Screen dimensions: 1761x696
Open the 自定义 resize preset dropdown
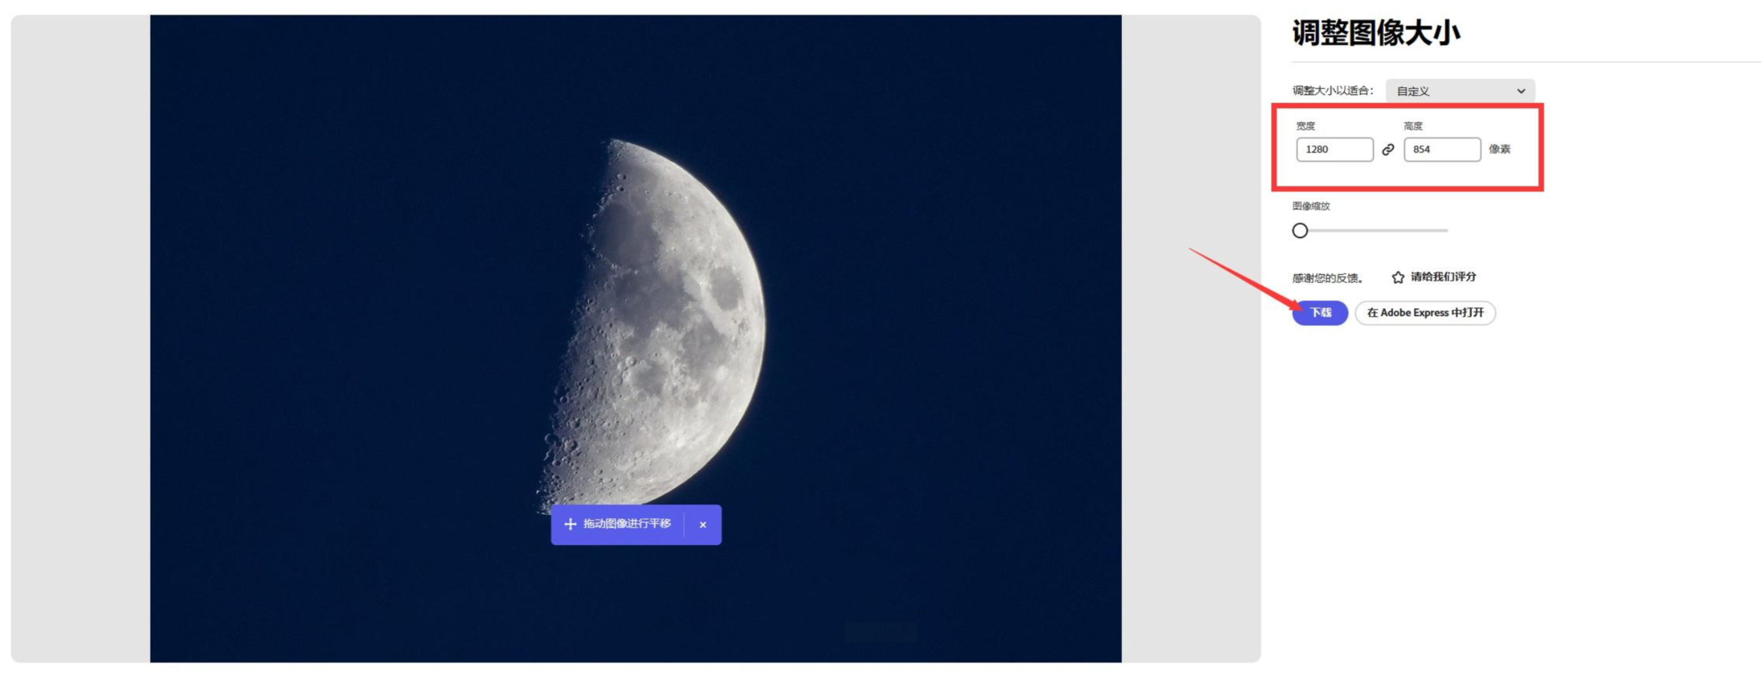(x=1459, y=91)
